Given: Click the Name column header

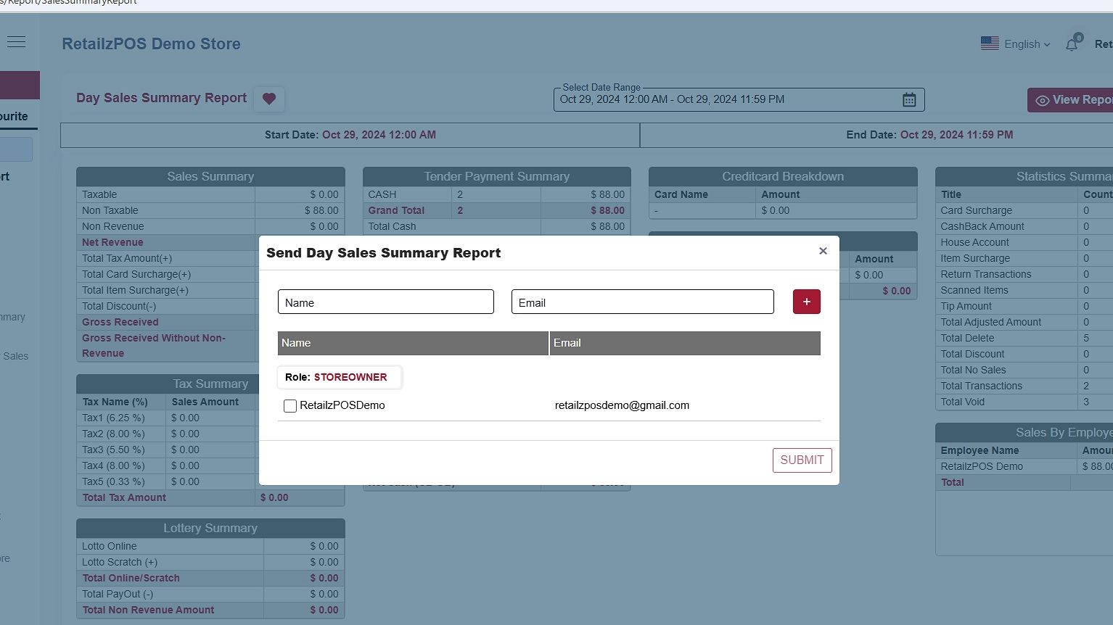Looking at the screenshot, I should coord(412,343).
